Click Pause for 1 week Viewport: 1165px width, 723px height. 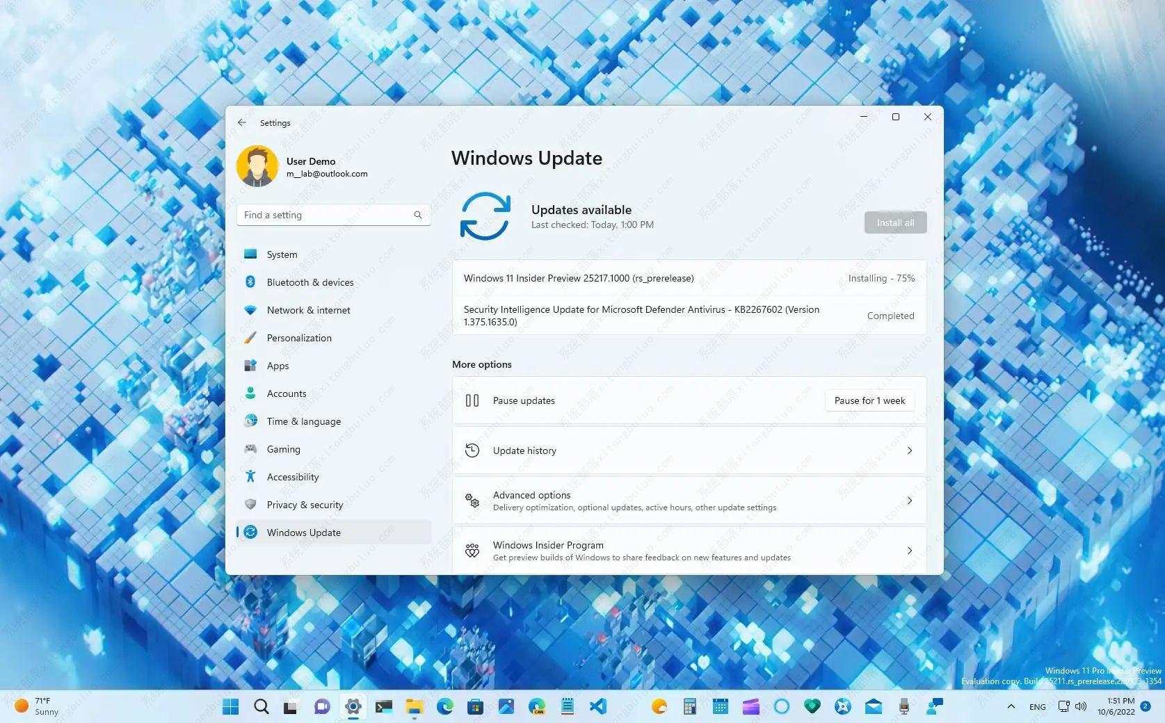pyautogui.click(x=869, y=400)
